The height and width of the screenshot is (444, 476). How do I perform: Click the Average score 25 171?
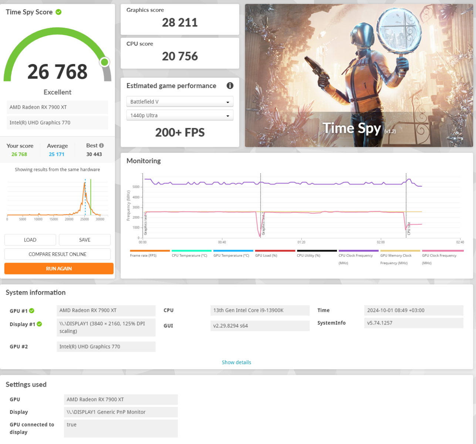57,154
